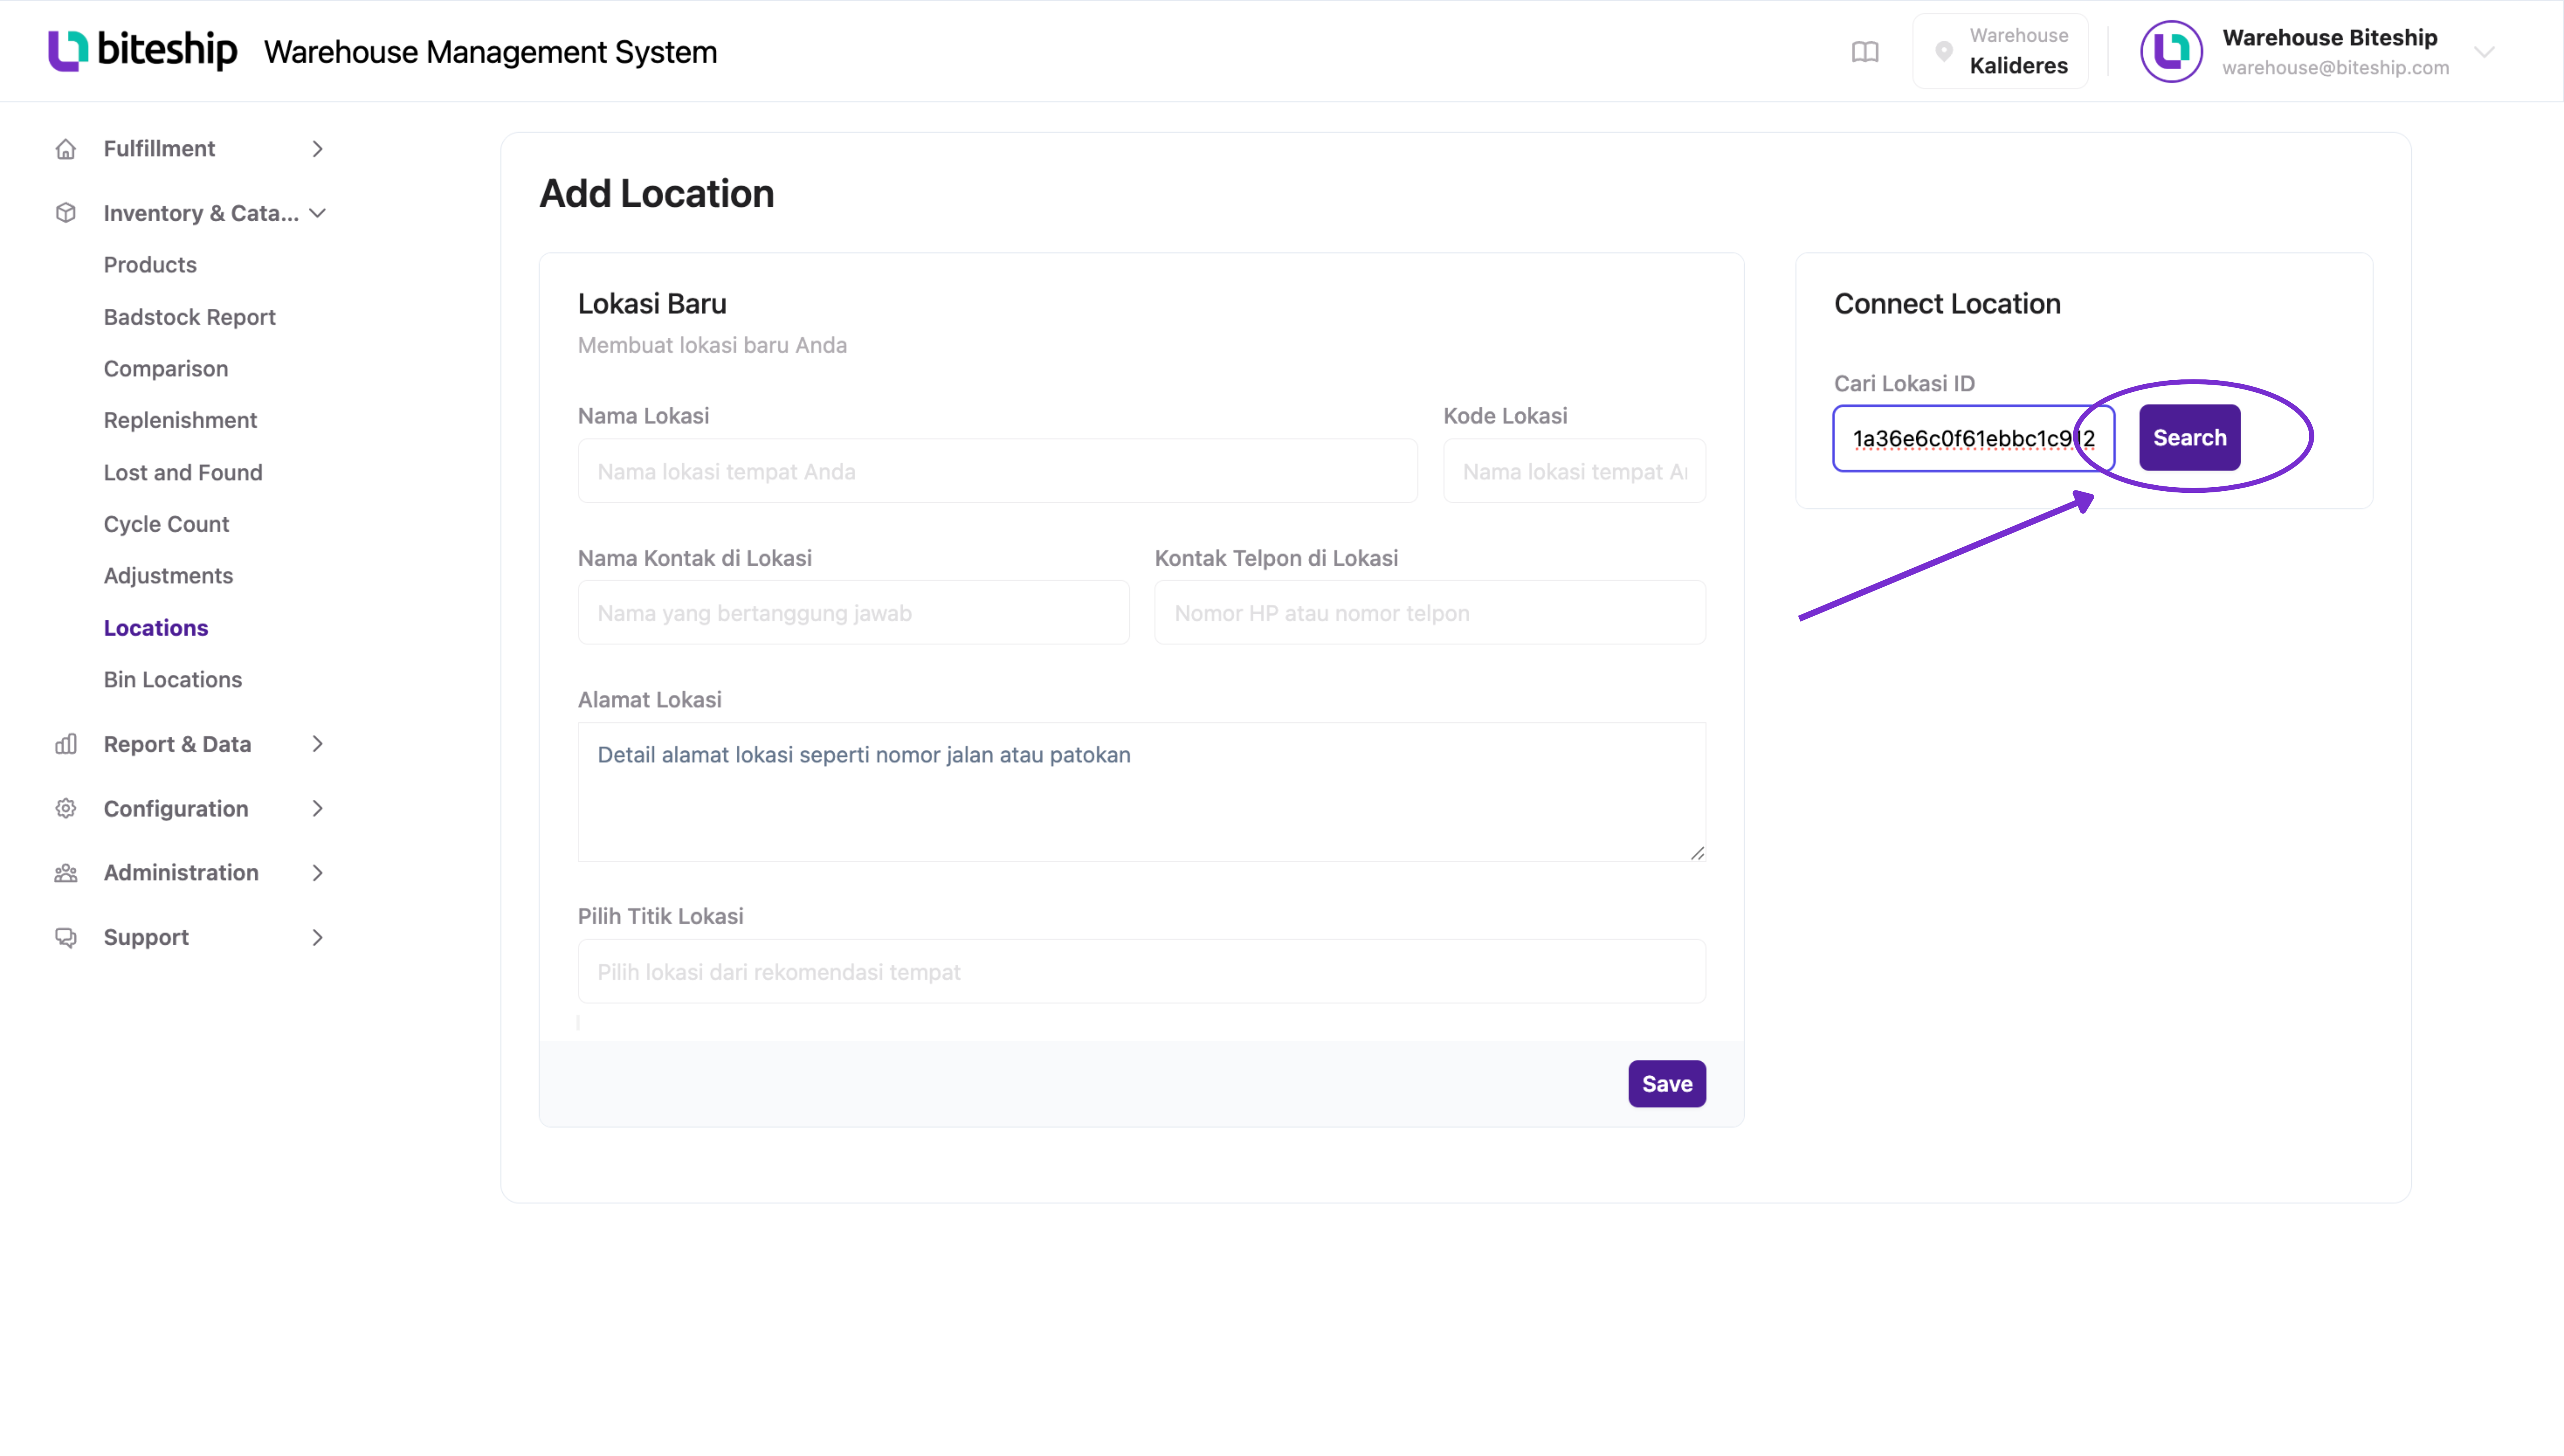Click the warehouse location pin icon
The image size is (2564, 1456).
point(1943,51)
